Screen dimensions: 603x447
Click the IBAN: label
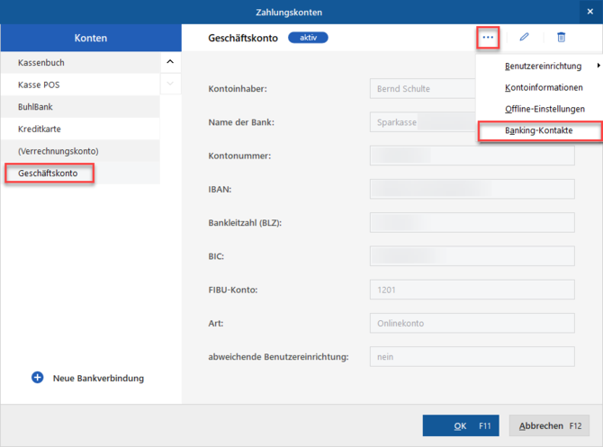(x=220, y=189)
